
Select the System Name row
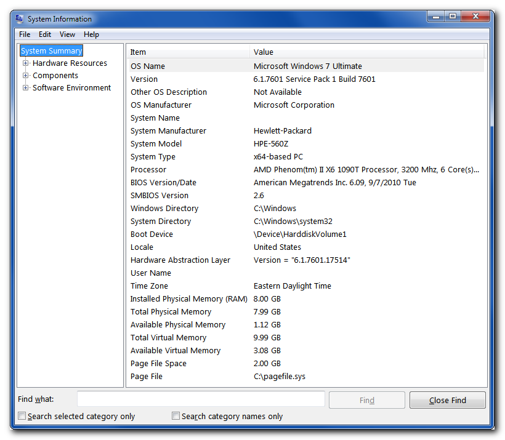click(x=307, y=118)
